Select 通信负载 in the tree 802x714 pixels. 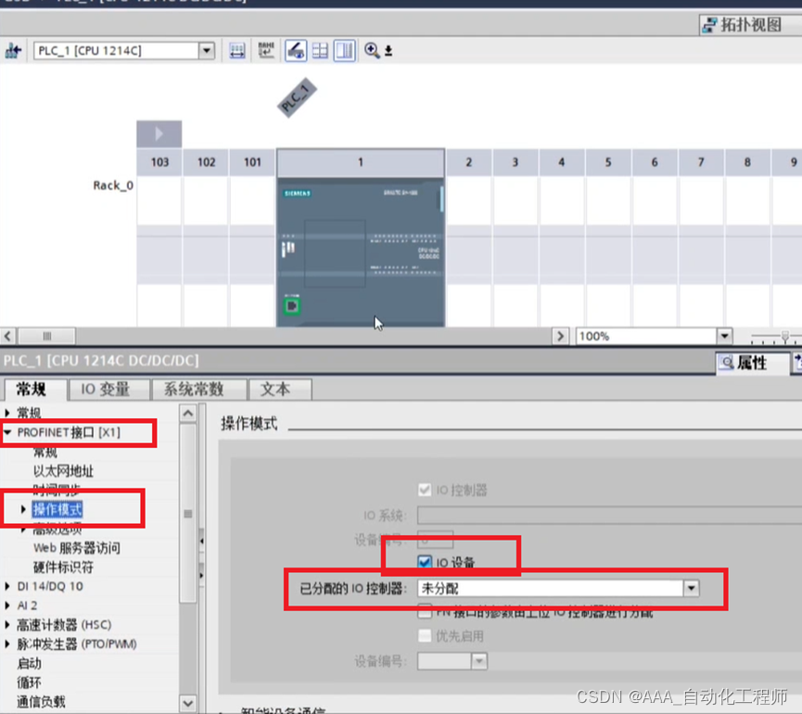coord(41,702)
